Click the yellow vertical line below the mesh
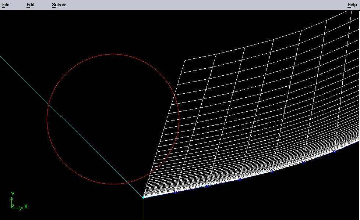 coord(143,210)
